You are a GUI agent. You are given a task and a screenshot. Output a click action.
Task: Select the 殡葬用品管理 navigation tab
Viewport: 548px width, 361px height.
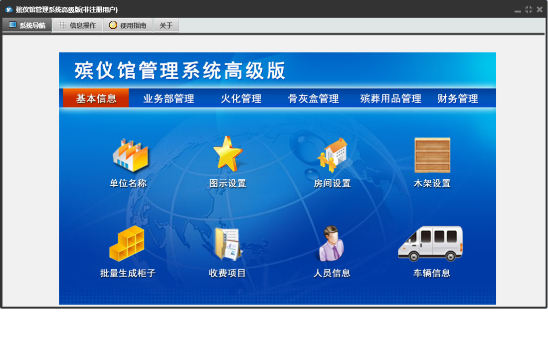coord(391,98)
